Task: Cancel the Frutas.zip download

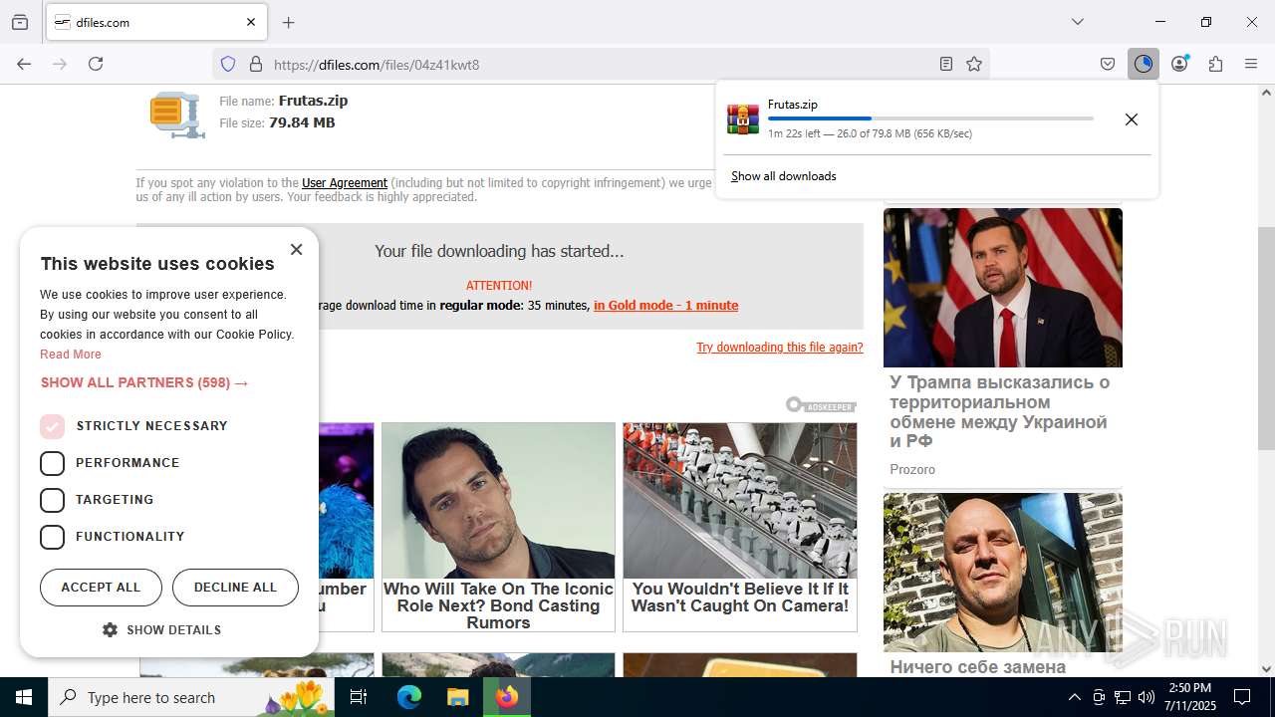Action: [1132, 119]
